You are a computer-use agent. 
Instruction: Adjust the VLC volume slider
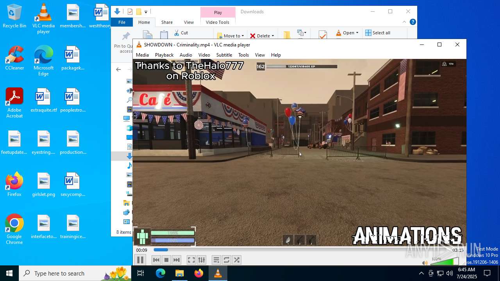tap(445, 261)
